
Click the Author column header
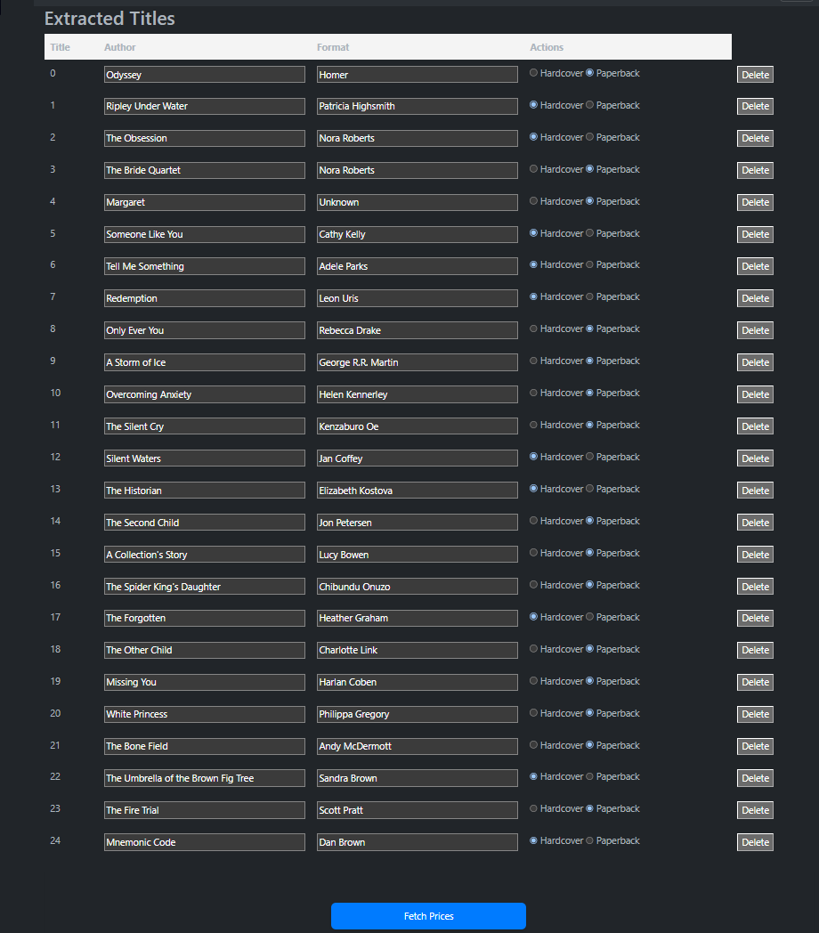pos(119,47)
